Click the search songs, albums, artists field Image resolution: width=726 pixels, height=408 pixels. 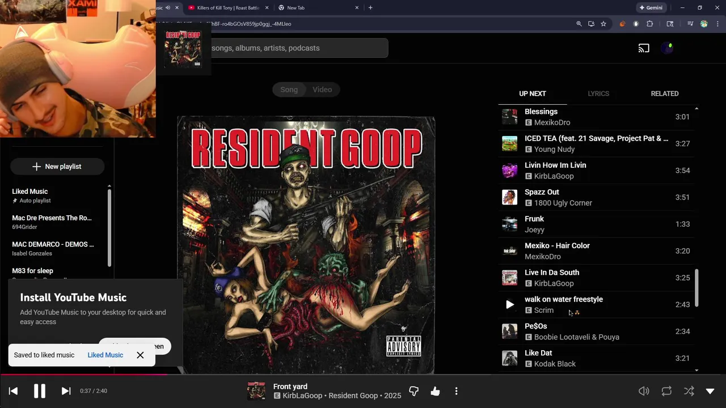299,48
